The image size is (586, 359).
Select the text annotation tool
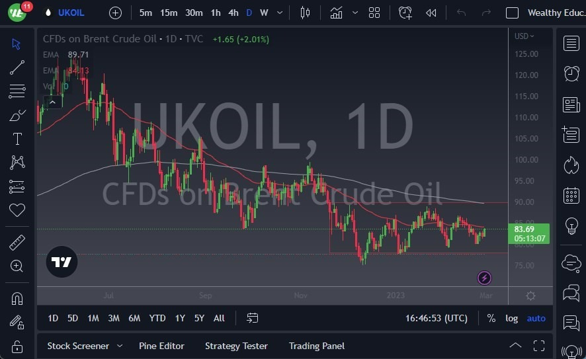pos(17,139)
